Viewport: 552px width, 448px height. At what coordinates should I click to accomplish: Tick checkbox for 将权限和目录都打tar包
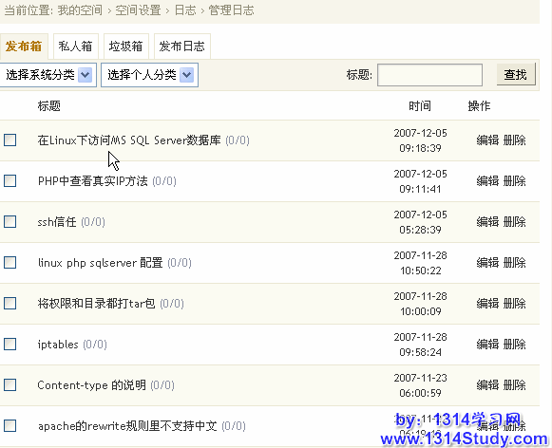[10, 303]
